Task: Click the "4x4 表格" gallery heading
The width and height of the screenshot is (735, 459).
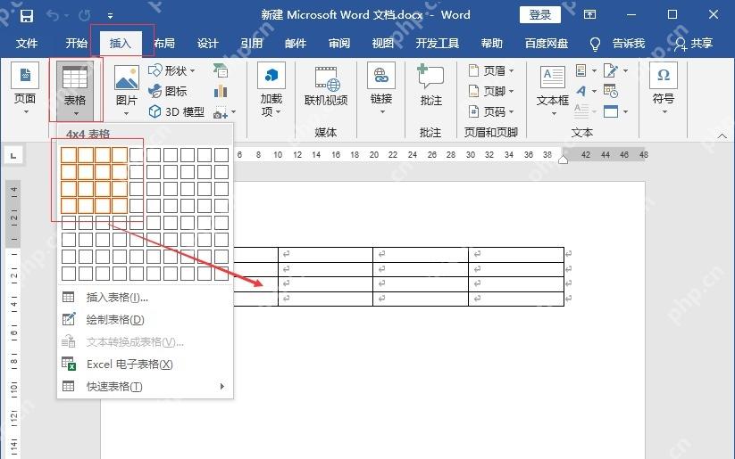Action: pos(88,134)
